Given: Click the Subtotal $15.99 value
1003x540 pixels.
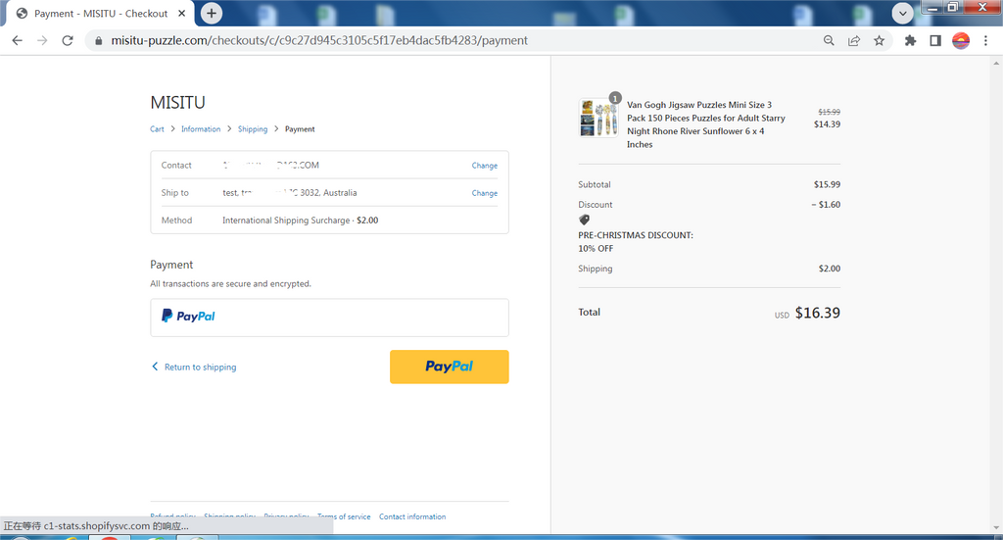Looking at the screenshot, I should [x=827, y=184].
